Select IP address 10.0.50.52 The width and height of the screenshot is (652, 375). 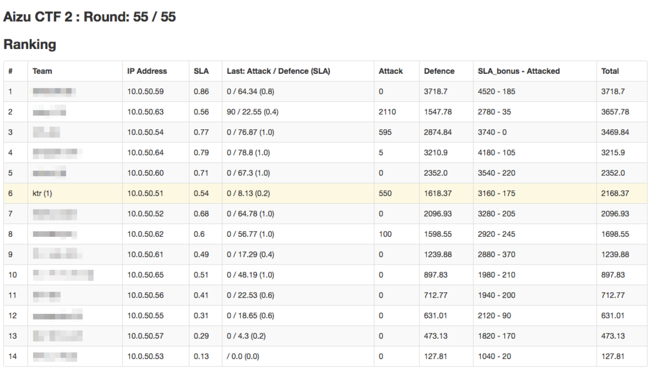[x=145, y=214]
